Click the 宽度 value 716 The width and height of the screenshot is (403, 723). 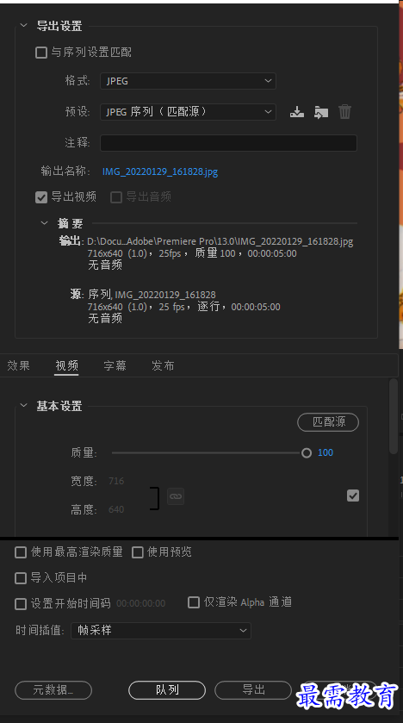tap(116, 482)
